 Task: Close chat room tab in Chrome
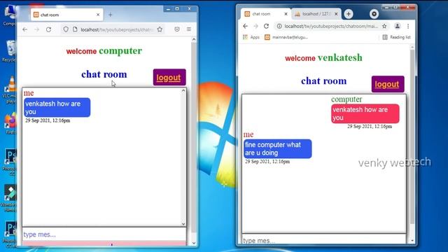click(x=286, y=14)
